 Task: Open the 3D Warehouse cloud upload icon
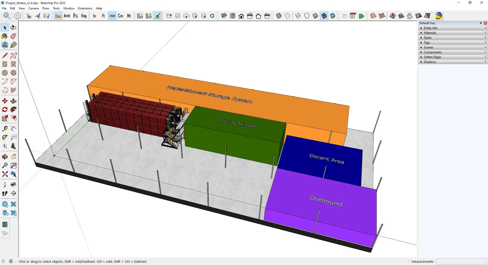point(186,16)
